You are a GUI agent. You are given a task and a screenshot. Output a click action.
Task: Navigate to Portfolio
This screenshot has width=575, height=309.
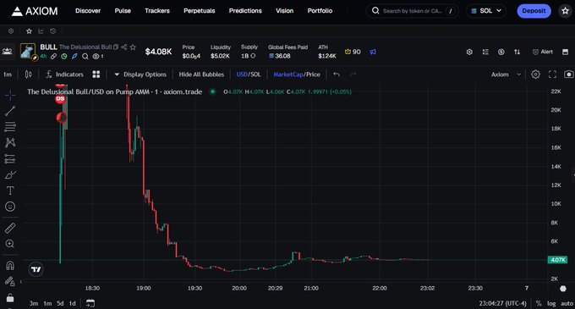pyautogui.click(x=320, y=11)
